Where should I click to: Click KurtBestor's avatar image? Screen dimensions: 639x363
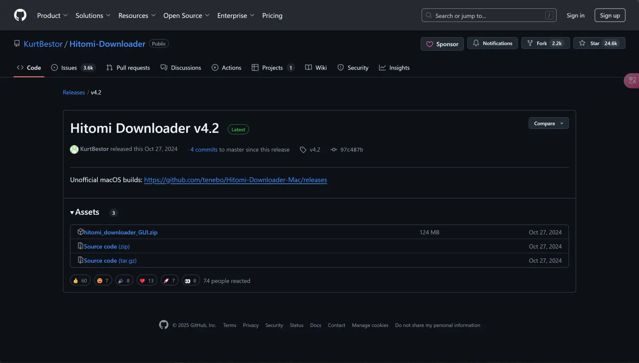[x=74, y=149]
